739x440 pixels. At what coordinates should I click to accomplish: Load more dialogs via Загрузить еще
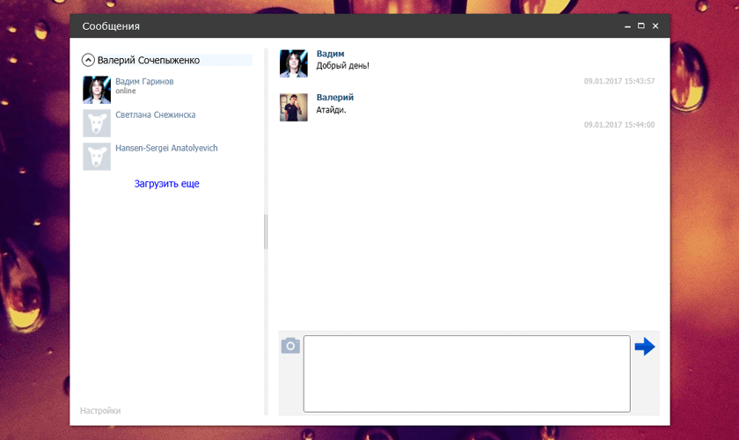(167, 183)
